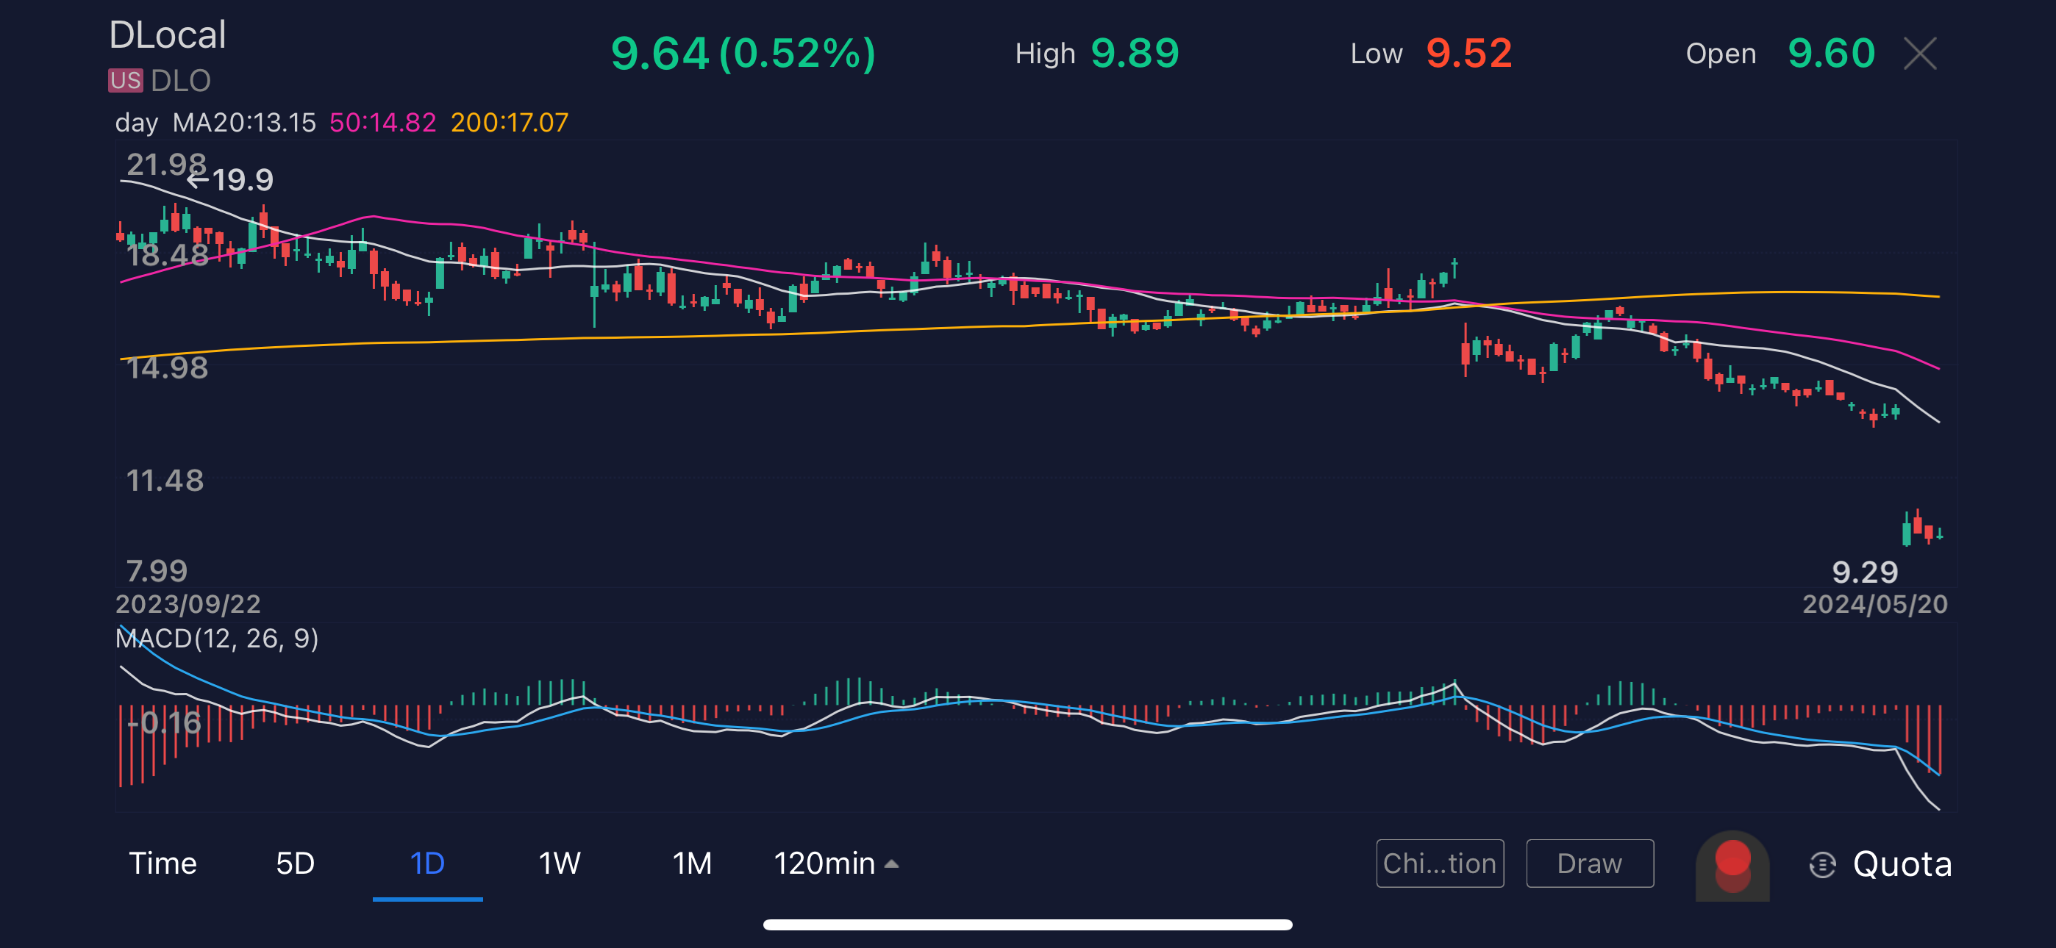
Task: Open the MACD(12, 26, 9) indicator settings
Action: click(217, 639)
